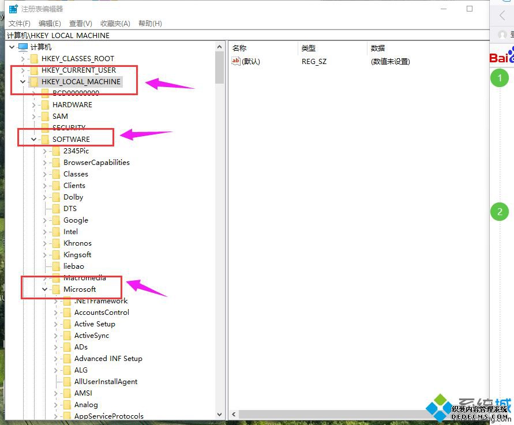Collapse the HKEY_LOCAL_MACHINE chevron
The width and height of the screenshot is (514, 425).
(x=22, y=81)
